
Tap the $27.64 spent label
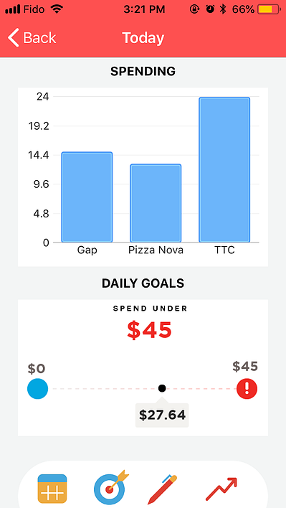pyautogui.click(x=162, y=415)
